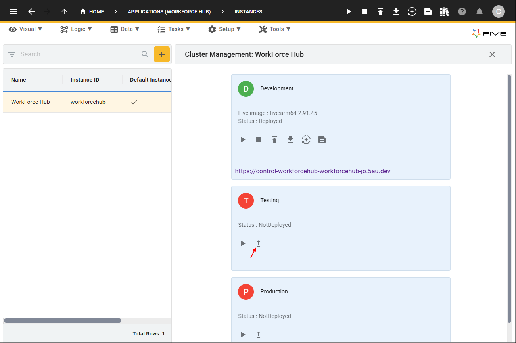Click the top bar Deploy (upload) icon

[x=380, y=11]
